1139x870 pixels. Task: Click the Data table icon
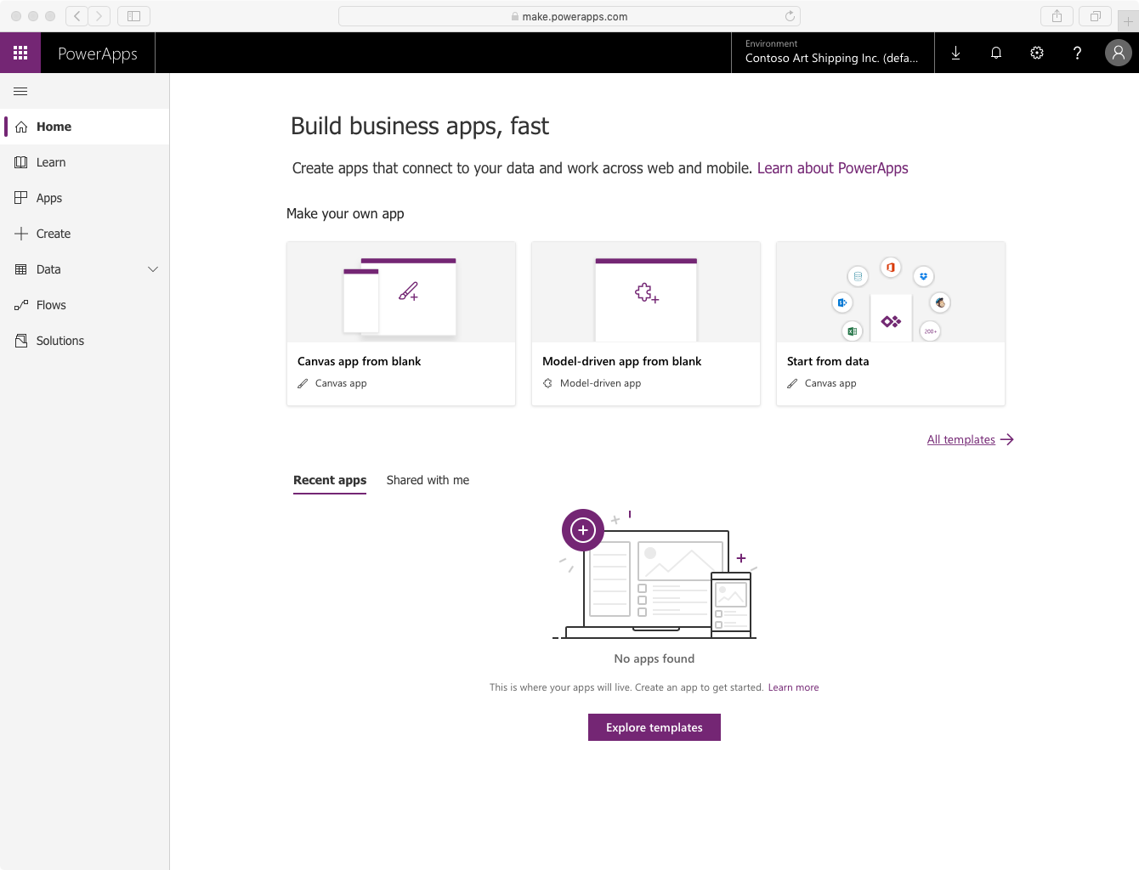click(21, 269)
